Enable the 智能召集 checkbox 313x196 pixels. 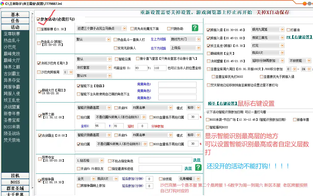116,59
